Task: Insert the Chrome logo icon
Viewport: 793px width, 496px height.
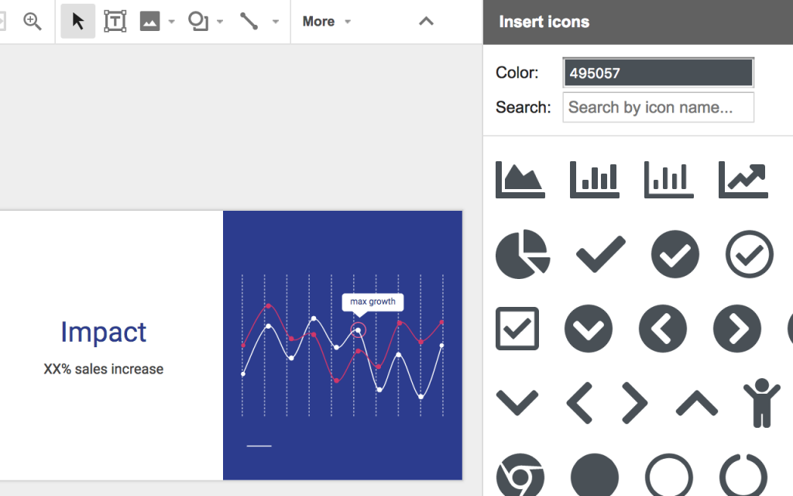Action: [x=520, y=474]
